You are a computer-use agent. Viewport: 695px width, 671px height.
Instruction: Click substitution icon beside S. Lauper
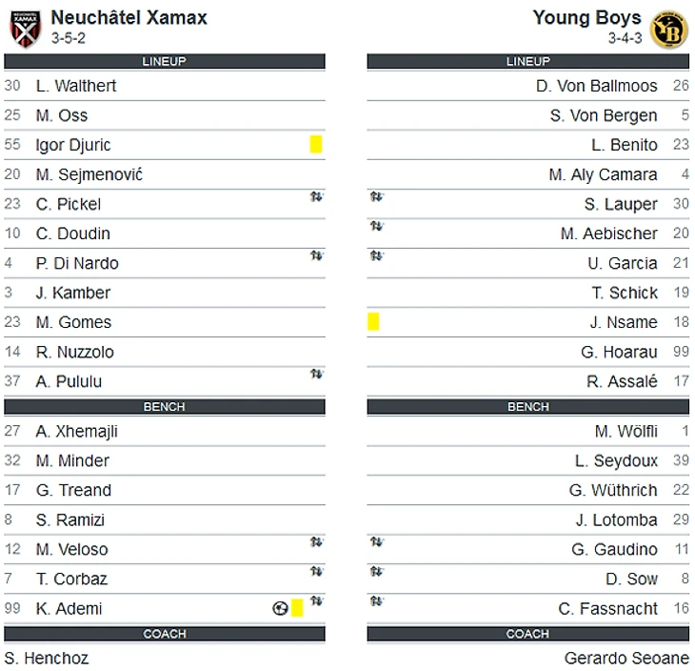point(376,196)
